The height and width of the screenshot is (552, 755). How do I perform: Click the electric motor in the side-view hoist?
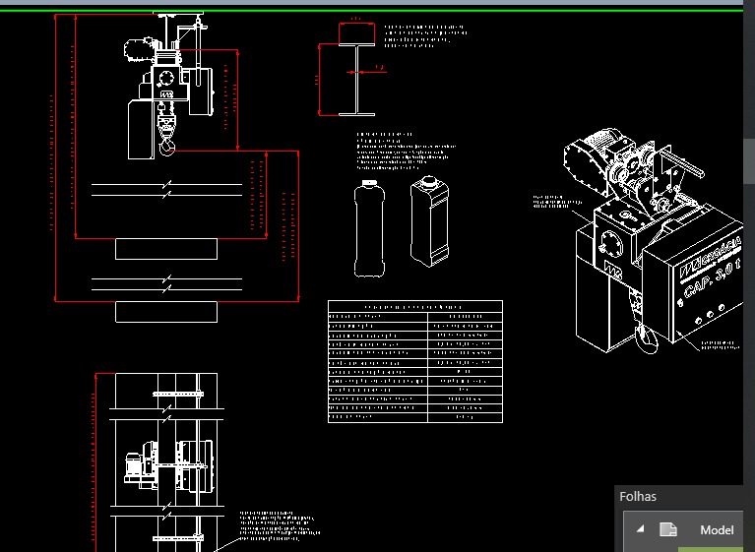point(140,48)
